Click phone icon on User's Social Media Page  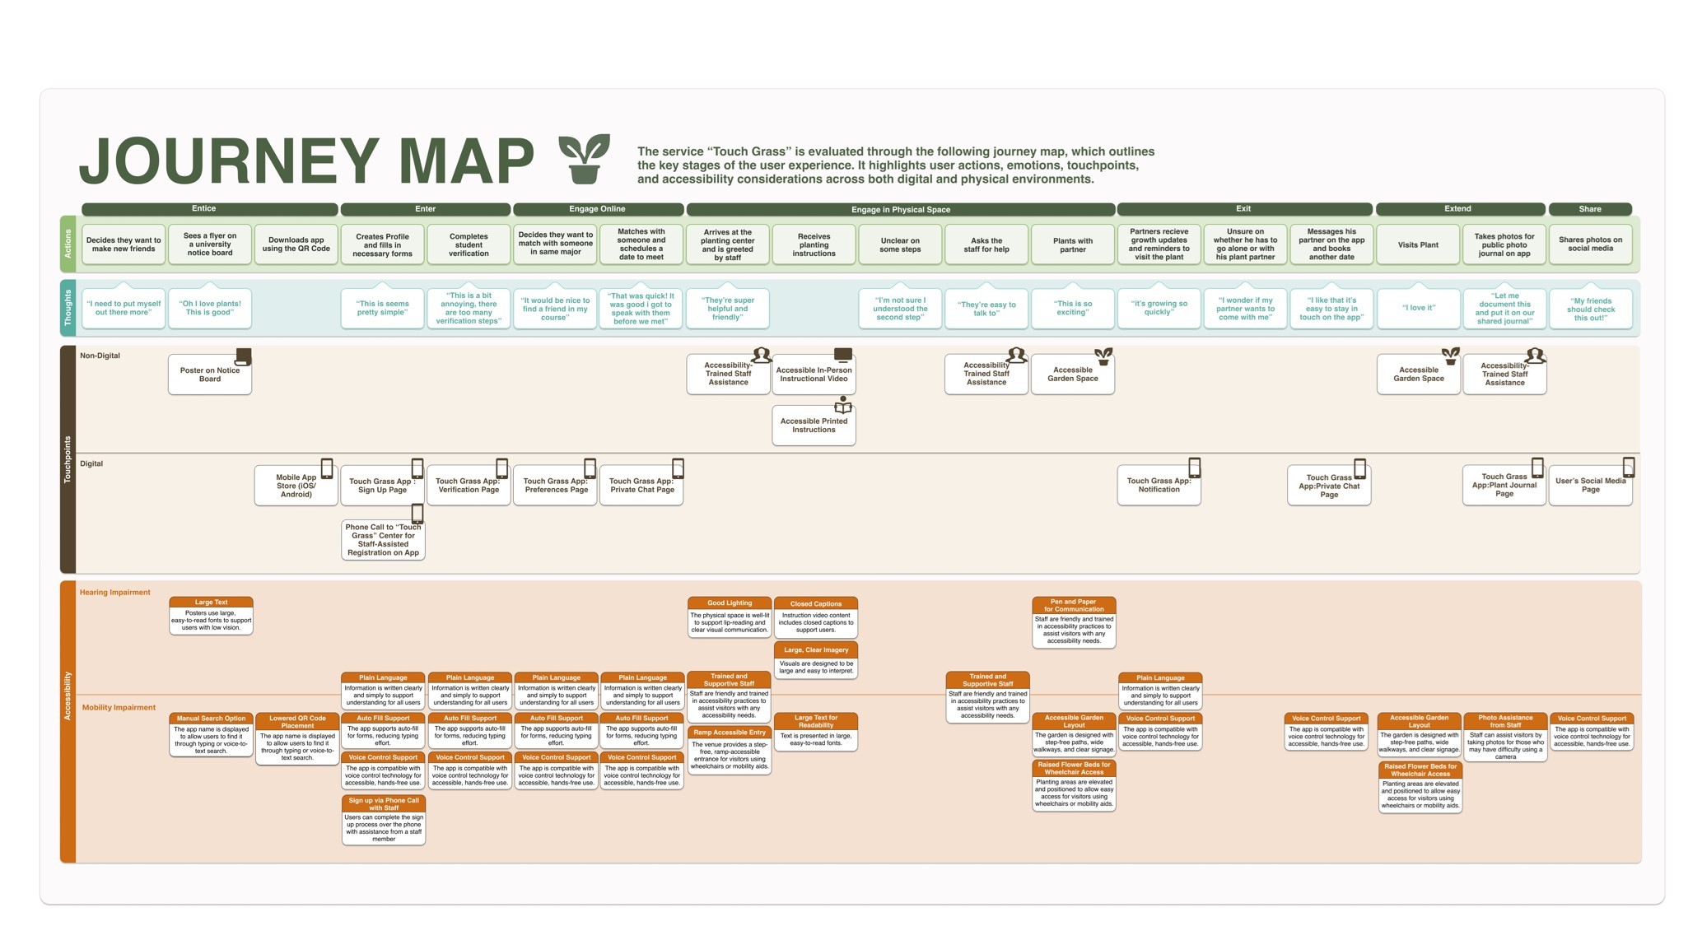click(1628, 468)
